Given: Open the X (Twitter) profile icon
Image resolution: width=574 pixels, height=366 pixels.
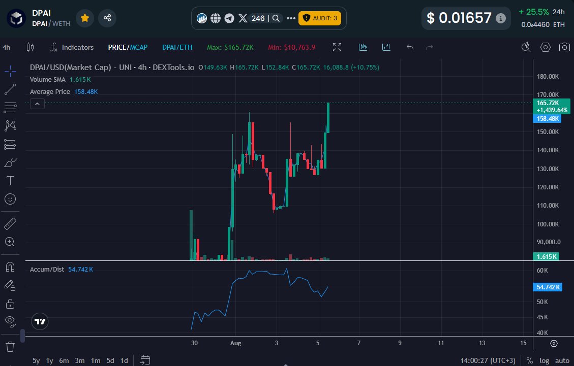Looking at the screenshot, I should pos(243,18).
